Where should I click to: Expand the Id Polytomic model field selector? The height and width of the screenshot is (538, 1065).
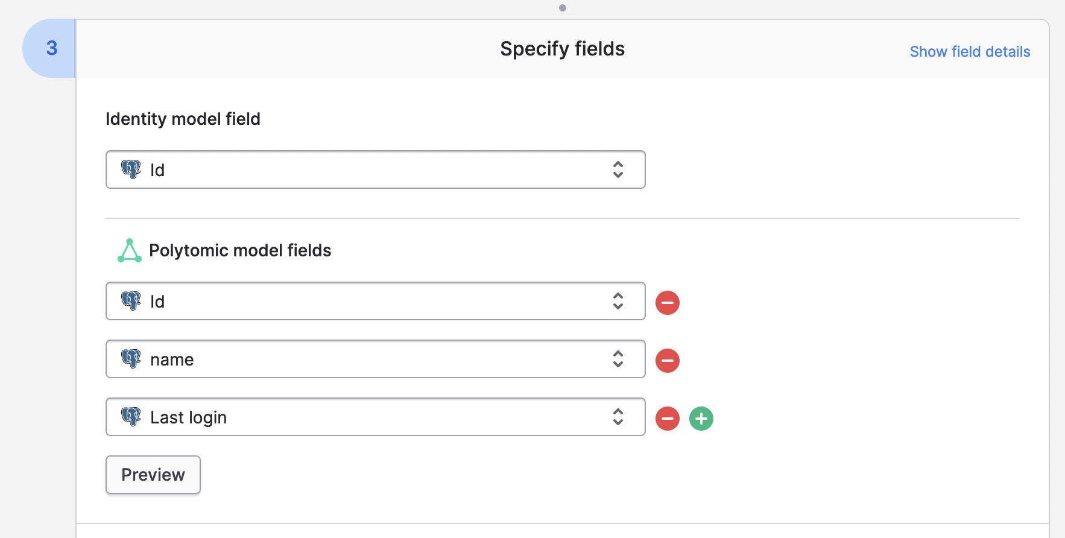(375, 301)
